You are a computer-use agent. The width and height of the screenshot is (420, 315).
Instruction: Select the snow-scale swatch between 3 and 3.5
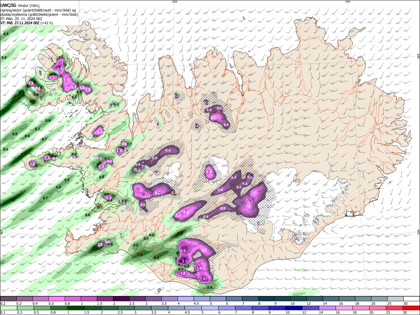[x=154, y=299]
